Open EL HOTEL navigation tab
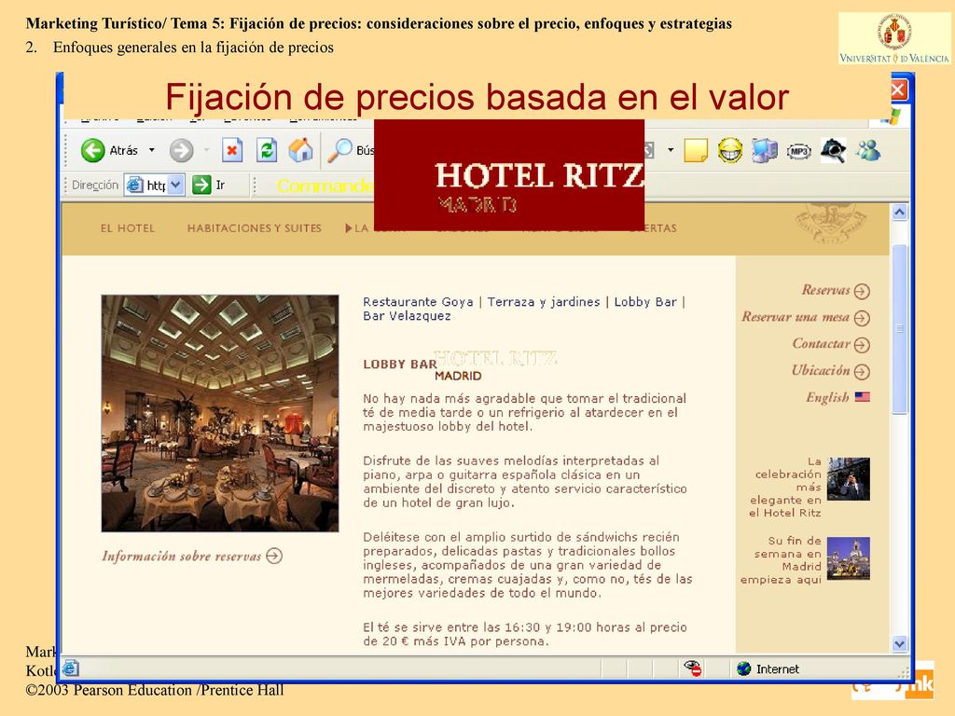Viewport: 955px width, 716px height. (128, 228)
